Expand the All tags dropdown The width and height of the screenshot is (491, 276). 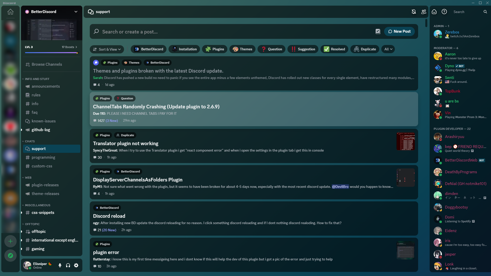[x=388, y=49]
